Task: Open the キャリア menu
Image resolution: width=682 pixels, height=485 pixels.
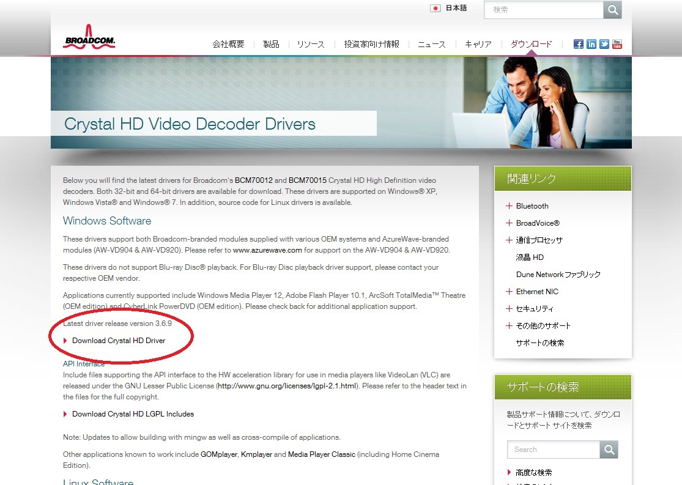Action: (x=478, y=44)
